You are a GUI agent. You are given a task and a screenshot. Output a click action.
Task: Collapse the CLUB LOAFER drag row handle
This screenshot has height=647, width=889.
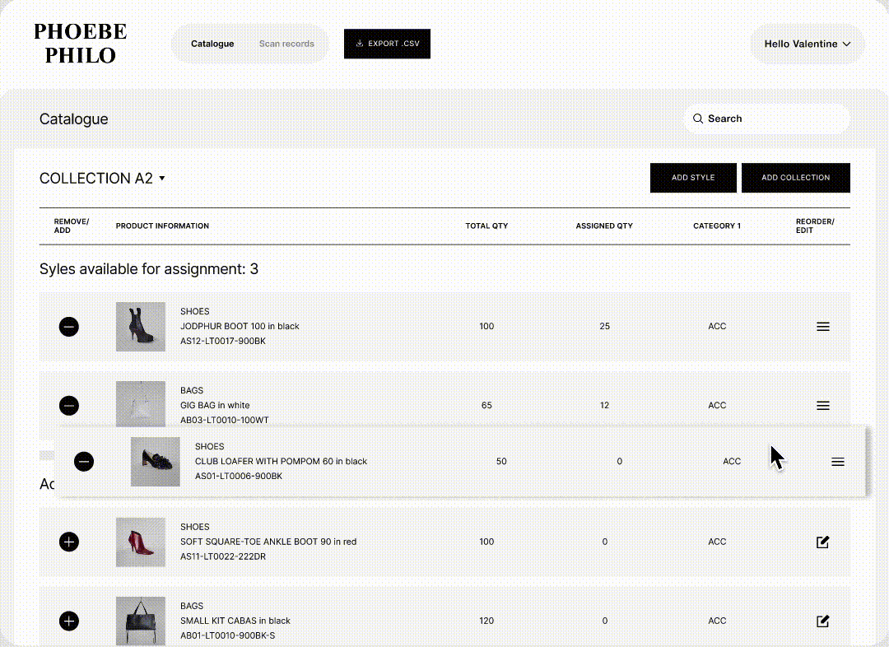837,462
